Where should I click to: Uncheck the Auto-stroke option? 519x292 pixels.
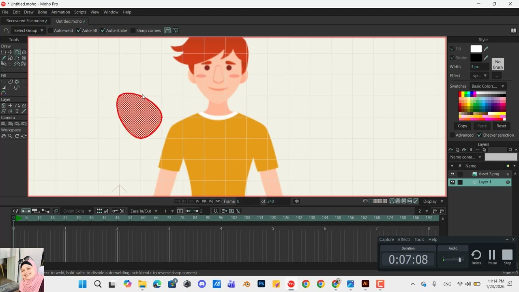[x=103, y=30]
